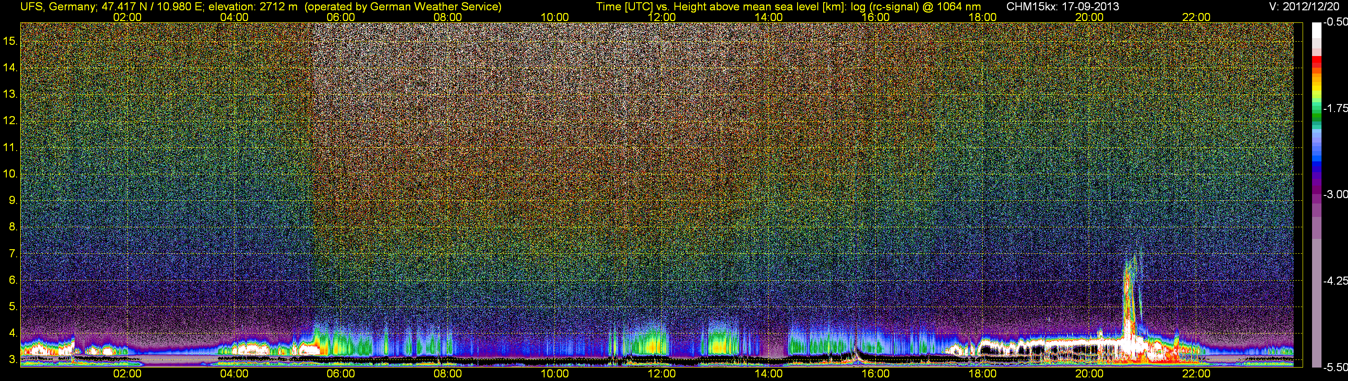1348x381 pixels.
Task: Pick '10:00' on the top time axis
Action: [x=554, y=17]
